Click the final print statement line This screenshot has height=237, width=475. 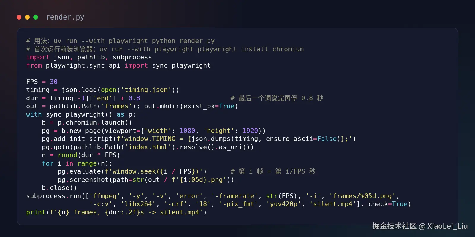[x=116, y=212]
